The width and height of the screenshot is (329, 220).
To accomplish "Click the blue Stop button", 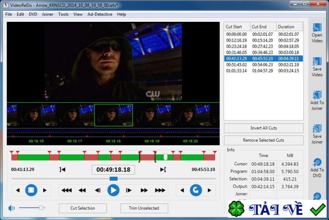I will pyautogui.click(x=31, y=190).
